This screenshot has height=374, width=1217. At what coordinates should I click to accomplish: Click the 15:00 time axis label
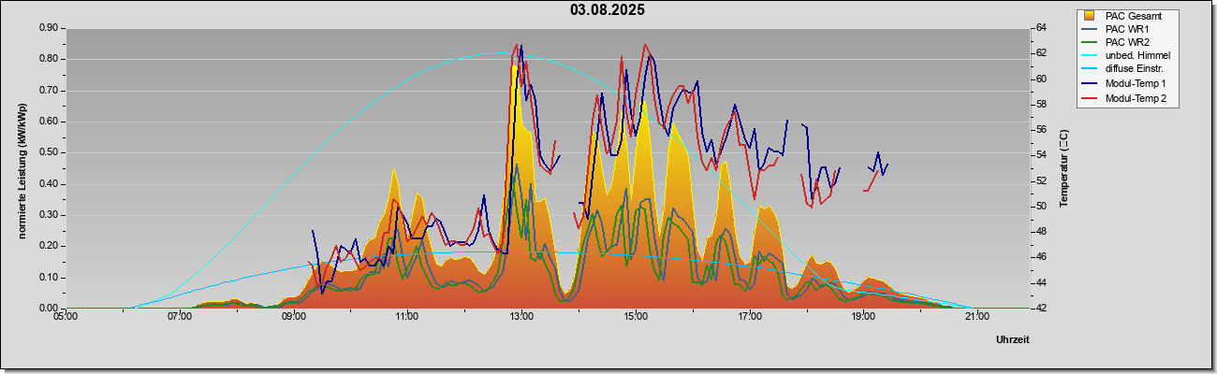636,316
